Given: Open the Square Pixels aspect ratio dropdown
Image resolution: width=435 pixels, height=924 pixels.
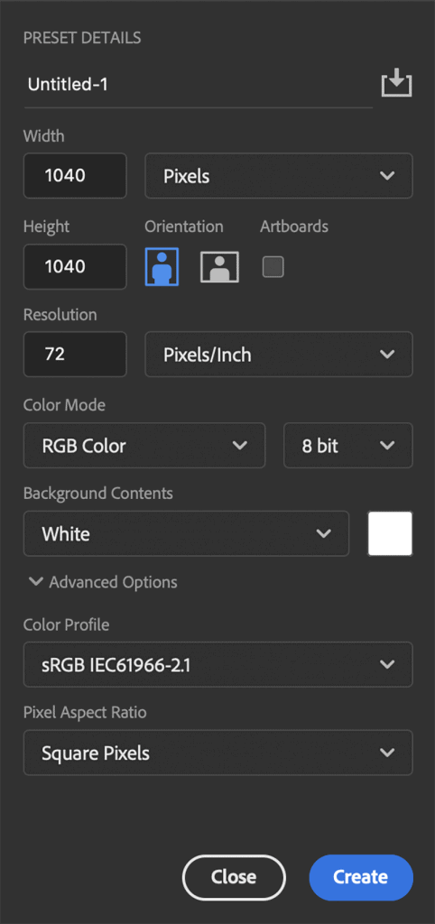Looking at the screenshot, I should point(218,753).
